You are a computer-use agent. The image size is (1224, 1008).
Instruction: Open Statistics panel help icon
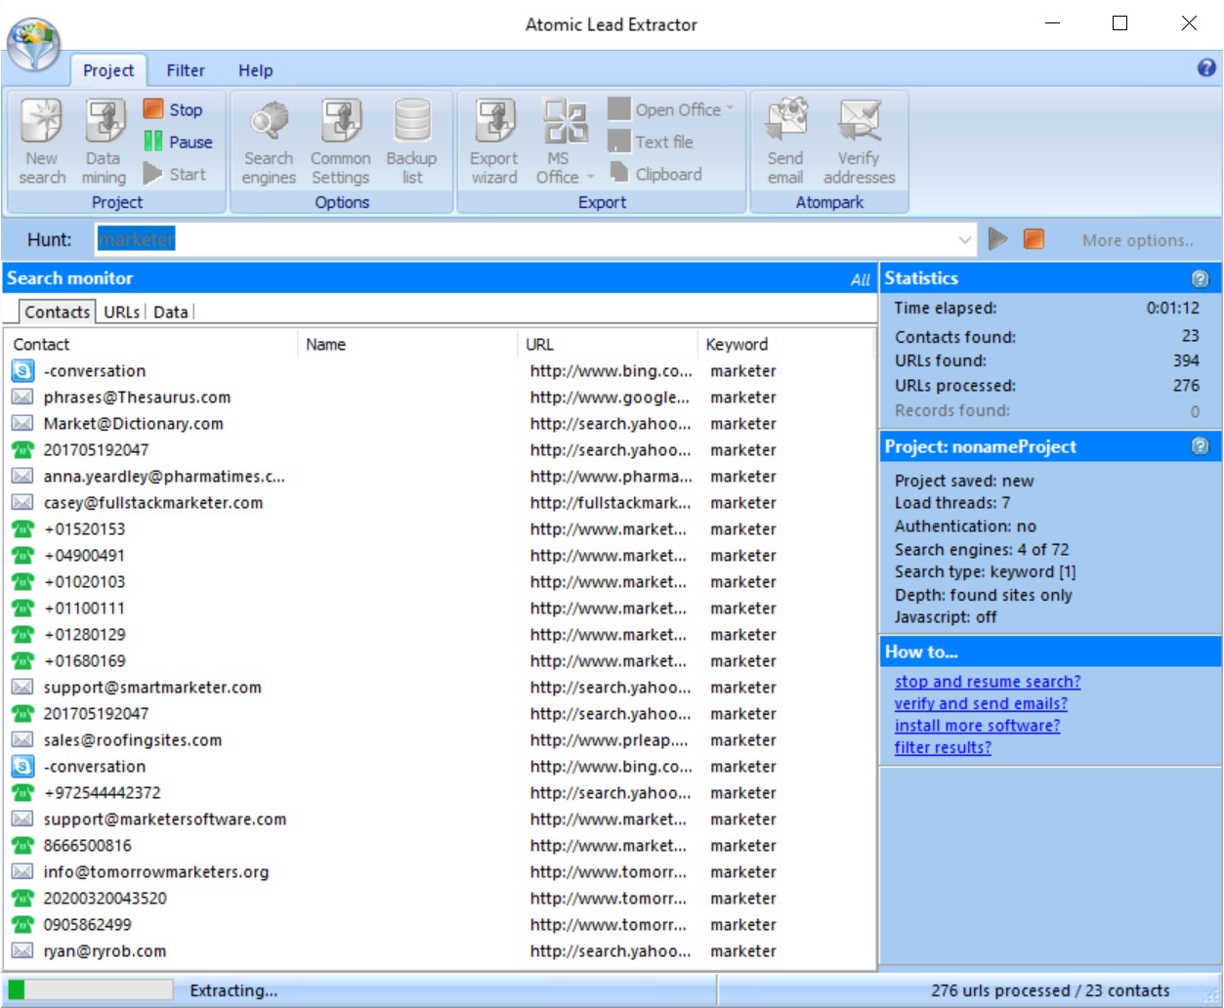1201,278
